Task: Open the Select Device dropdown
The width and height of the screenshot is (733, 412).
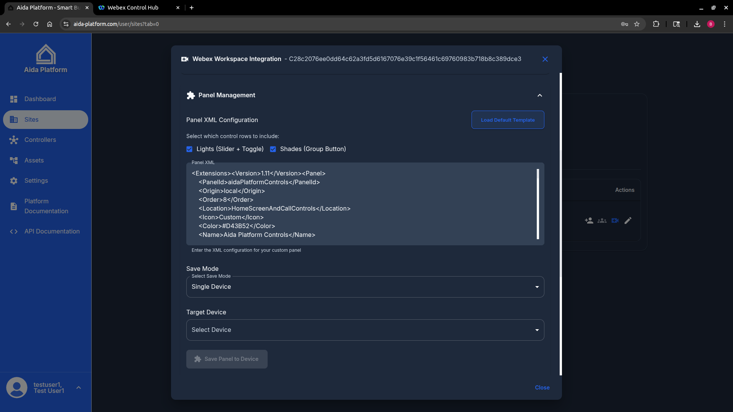Action: [365, 330]
